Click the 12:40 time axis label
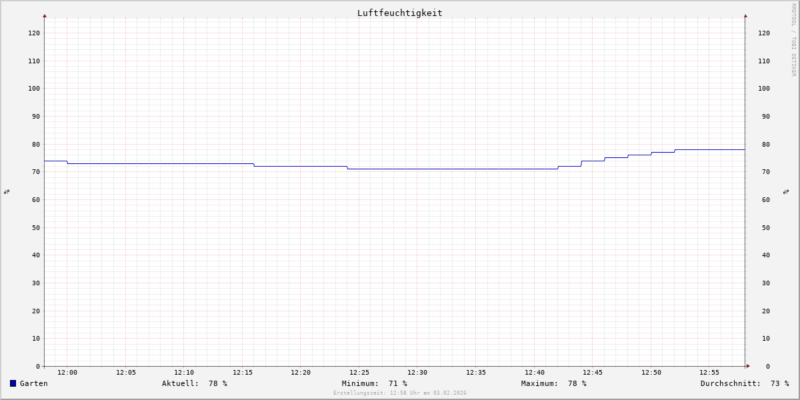This screenshot has width=800, height=400. (535, 373)
